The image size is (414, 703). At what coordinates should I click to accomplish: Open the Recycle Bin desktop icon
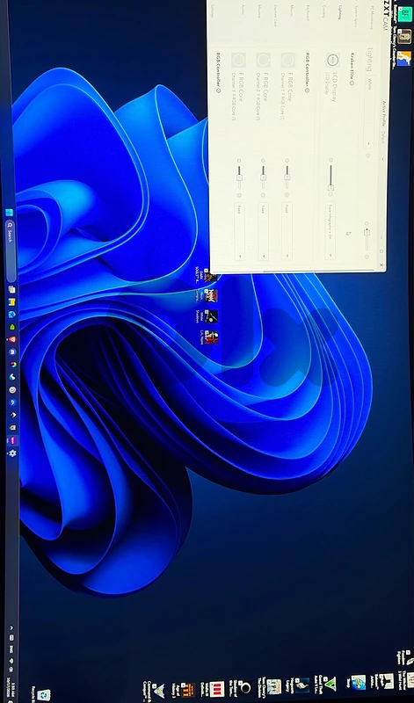tap(41, 694)
